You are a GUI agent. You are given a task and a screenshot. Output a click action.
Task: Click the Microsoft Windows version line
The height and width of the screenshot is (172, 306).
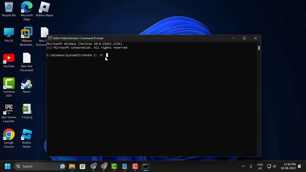(x=84, y=43)
